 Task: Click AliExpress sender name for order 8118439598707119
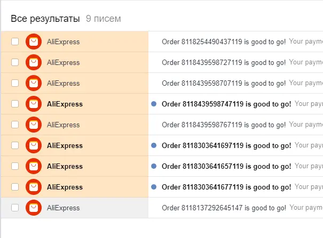coord(63,84)
